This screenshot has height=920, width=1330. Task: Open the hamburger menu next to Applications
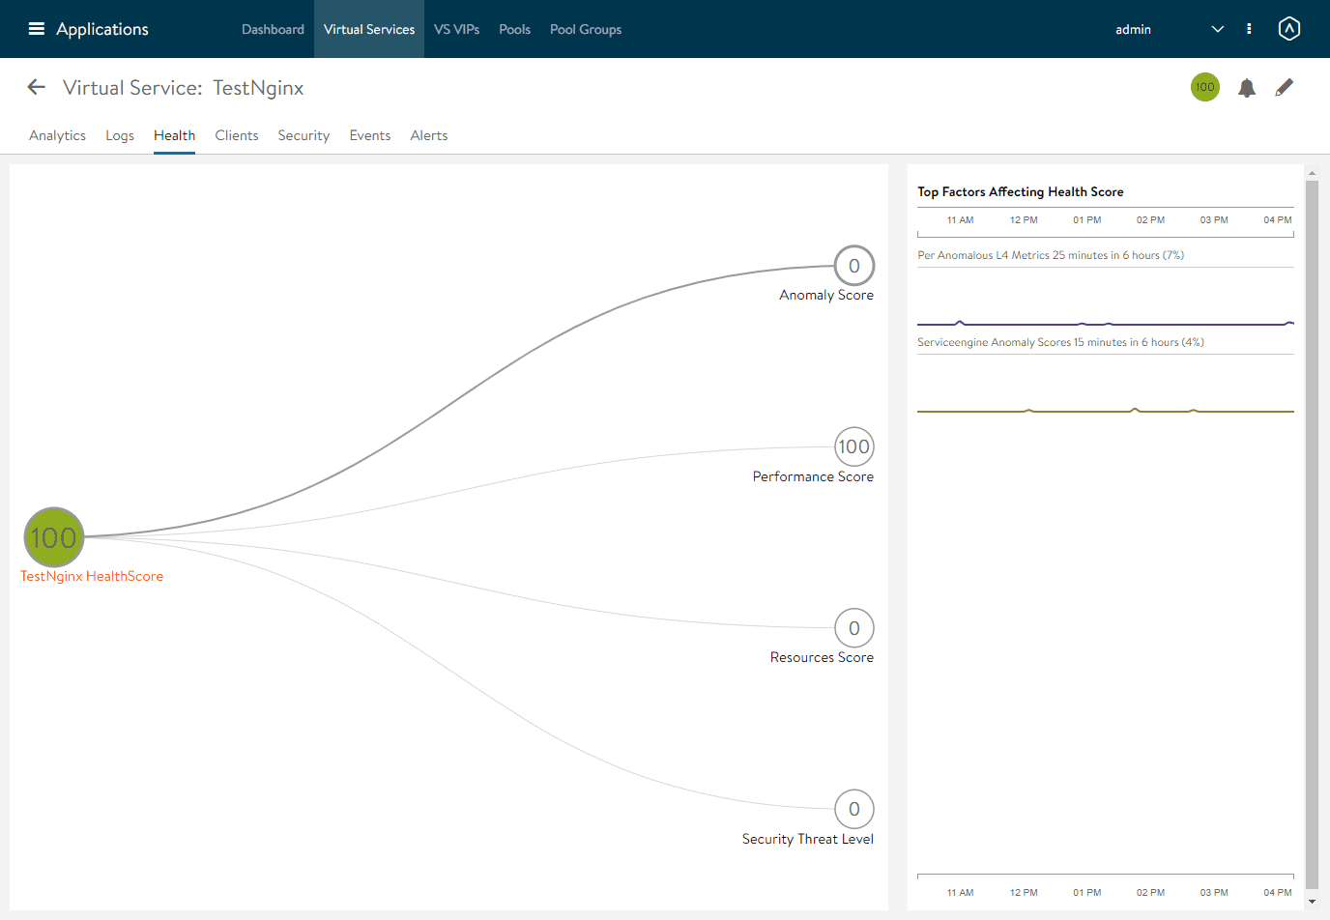37,29
